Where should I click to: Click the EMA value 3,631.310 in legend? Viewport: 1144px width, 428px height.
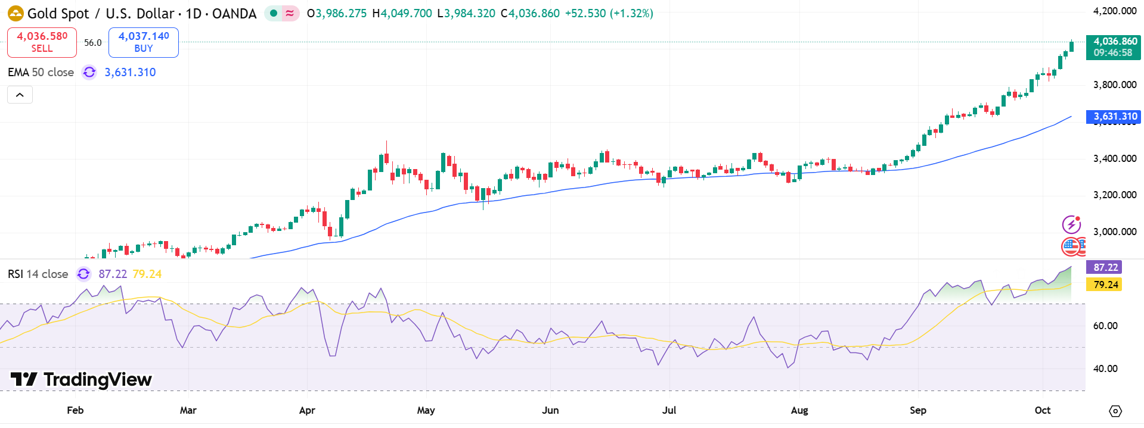click(130, 73)
